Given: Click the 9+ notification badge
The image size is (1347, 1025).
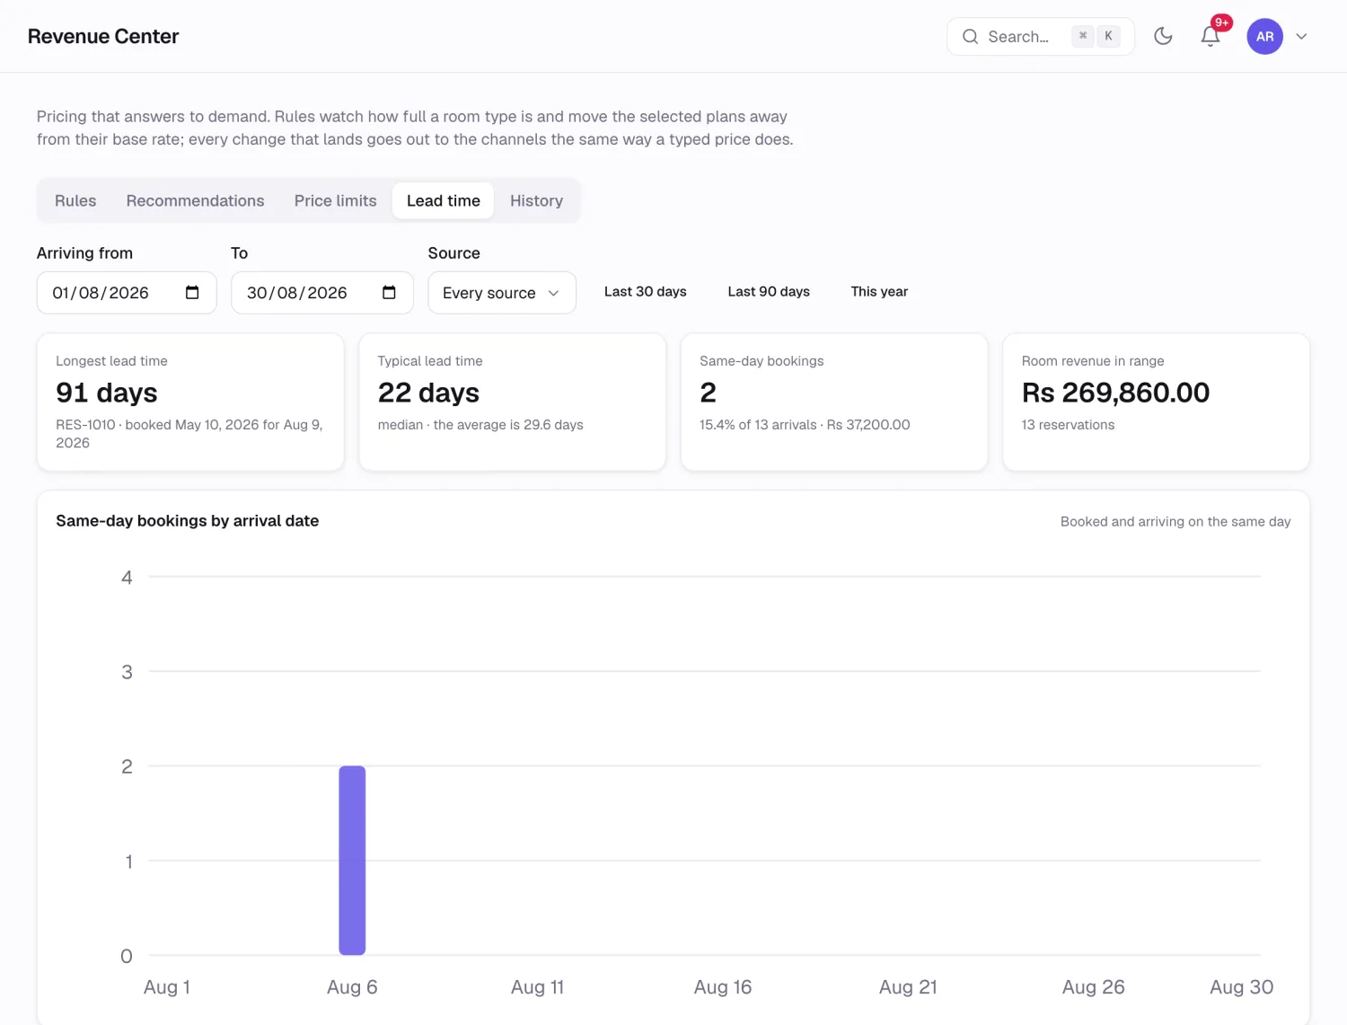Looking at the screenshot, I should pyautogui.click(x=1221, y=22).
